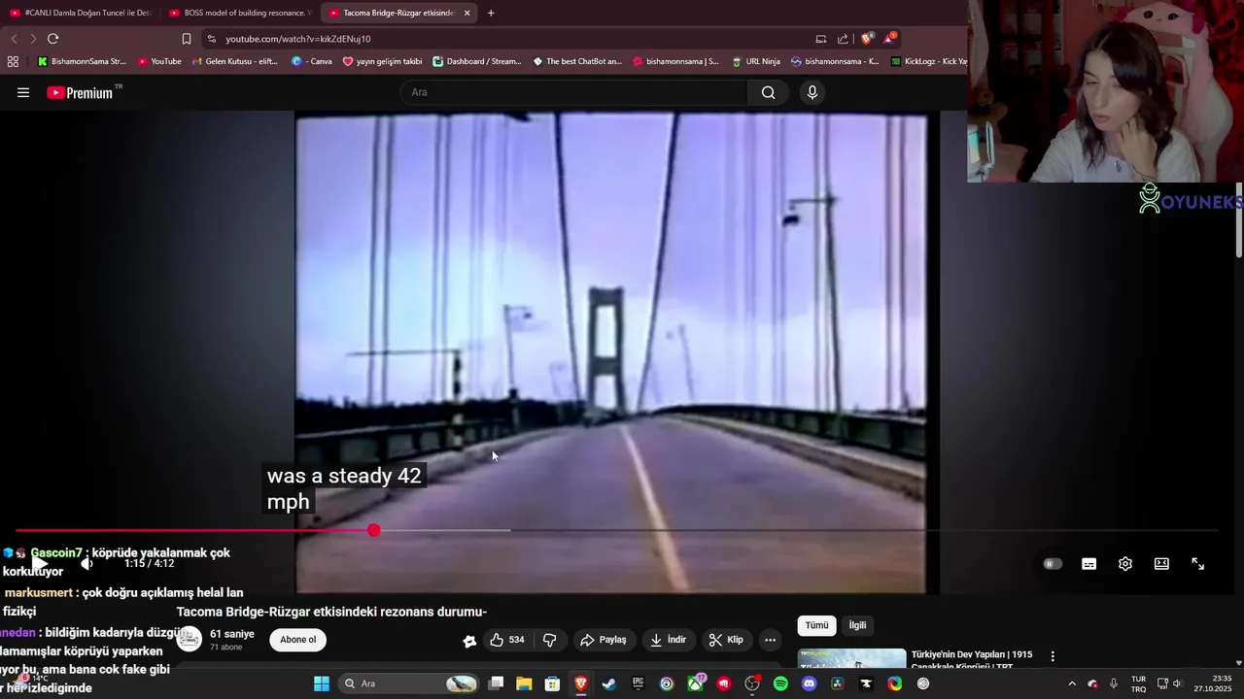This screenshot has width=1244, height=699.
Task: Play the video using the player play button
Action: [x=40, y=564]
